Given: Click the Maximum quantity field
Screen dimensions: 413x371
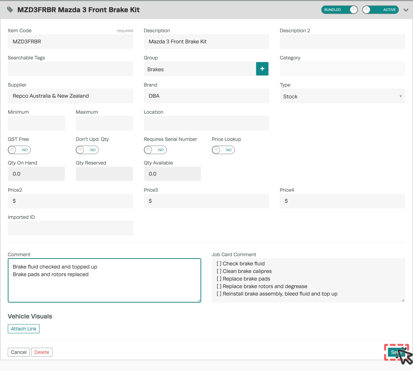Looking at the screenshot, I should (104, 123).
